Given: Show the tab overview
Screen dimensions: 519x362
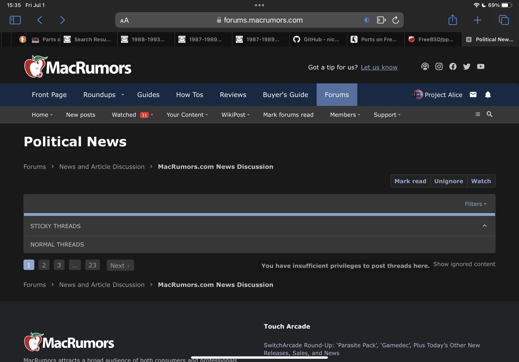Looking at the screenshot, I should pos(504,20).
